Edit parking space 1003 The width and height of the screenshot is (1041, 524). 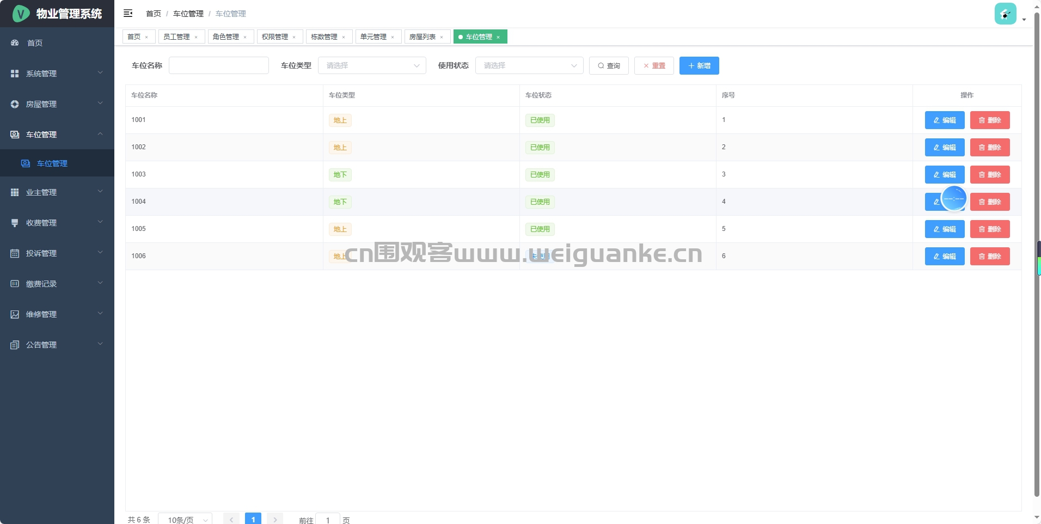[x=945, y=174]
